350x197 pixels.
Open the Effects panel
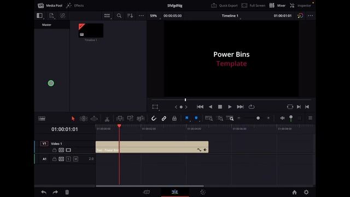coord(75,5)
